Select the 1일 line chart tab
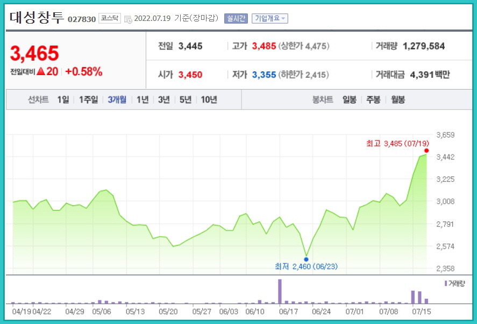 coord(63,99)
